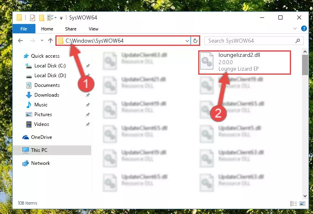This screenshot has width=313, height=214.
Task: Open the Customize Quick Access Toolbar dropdown
Action: [61, 18]
